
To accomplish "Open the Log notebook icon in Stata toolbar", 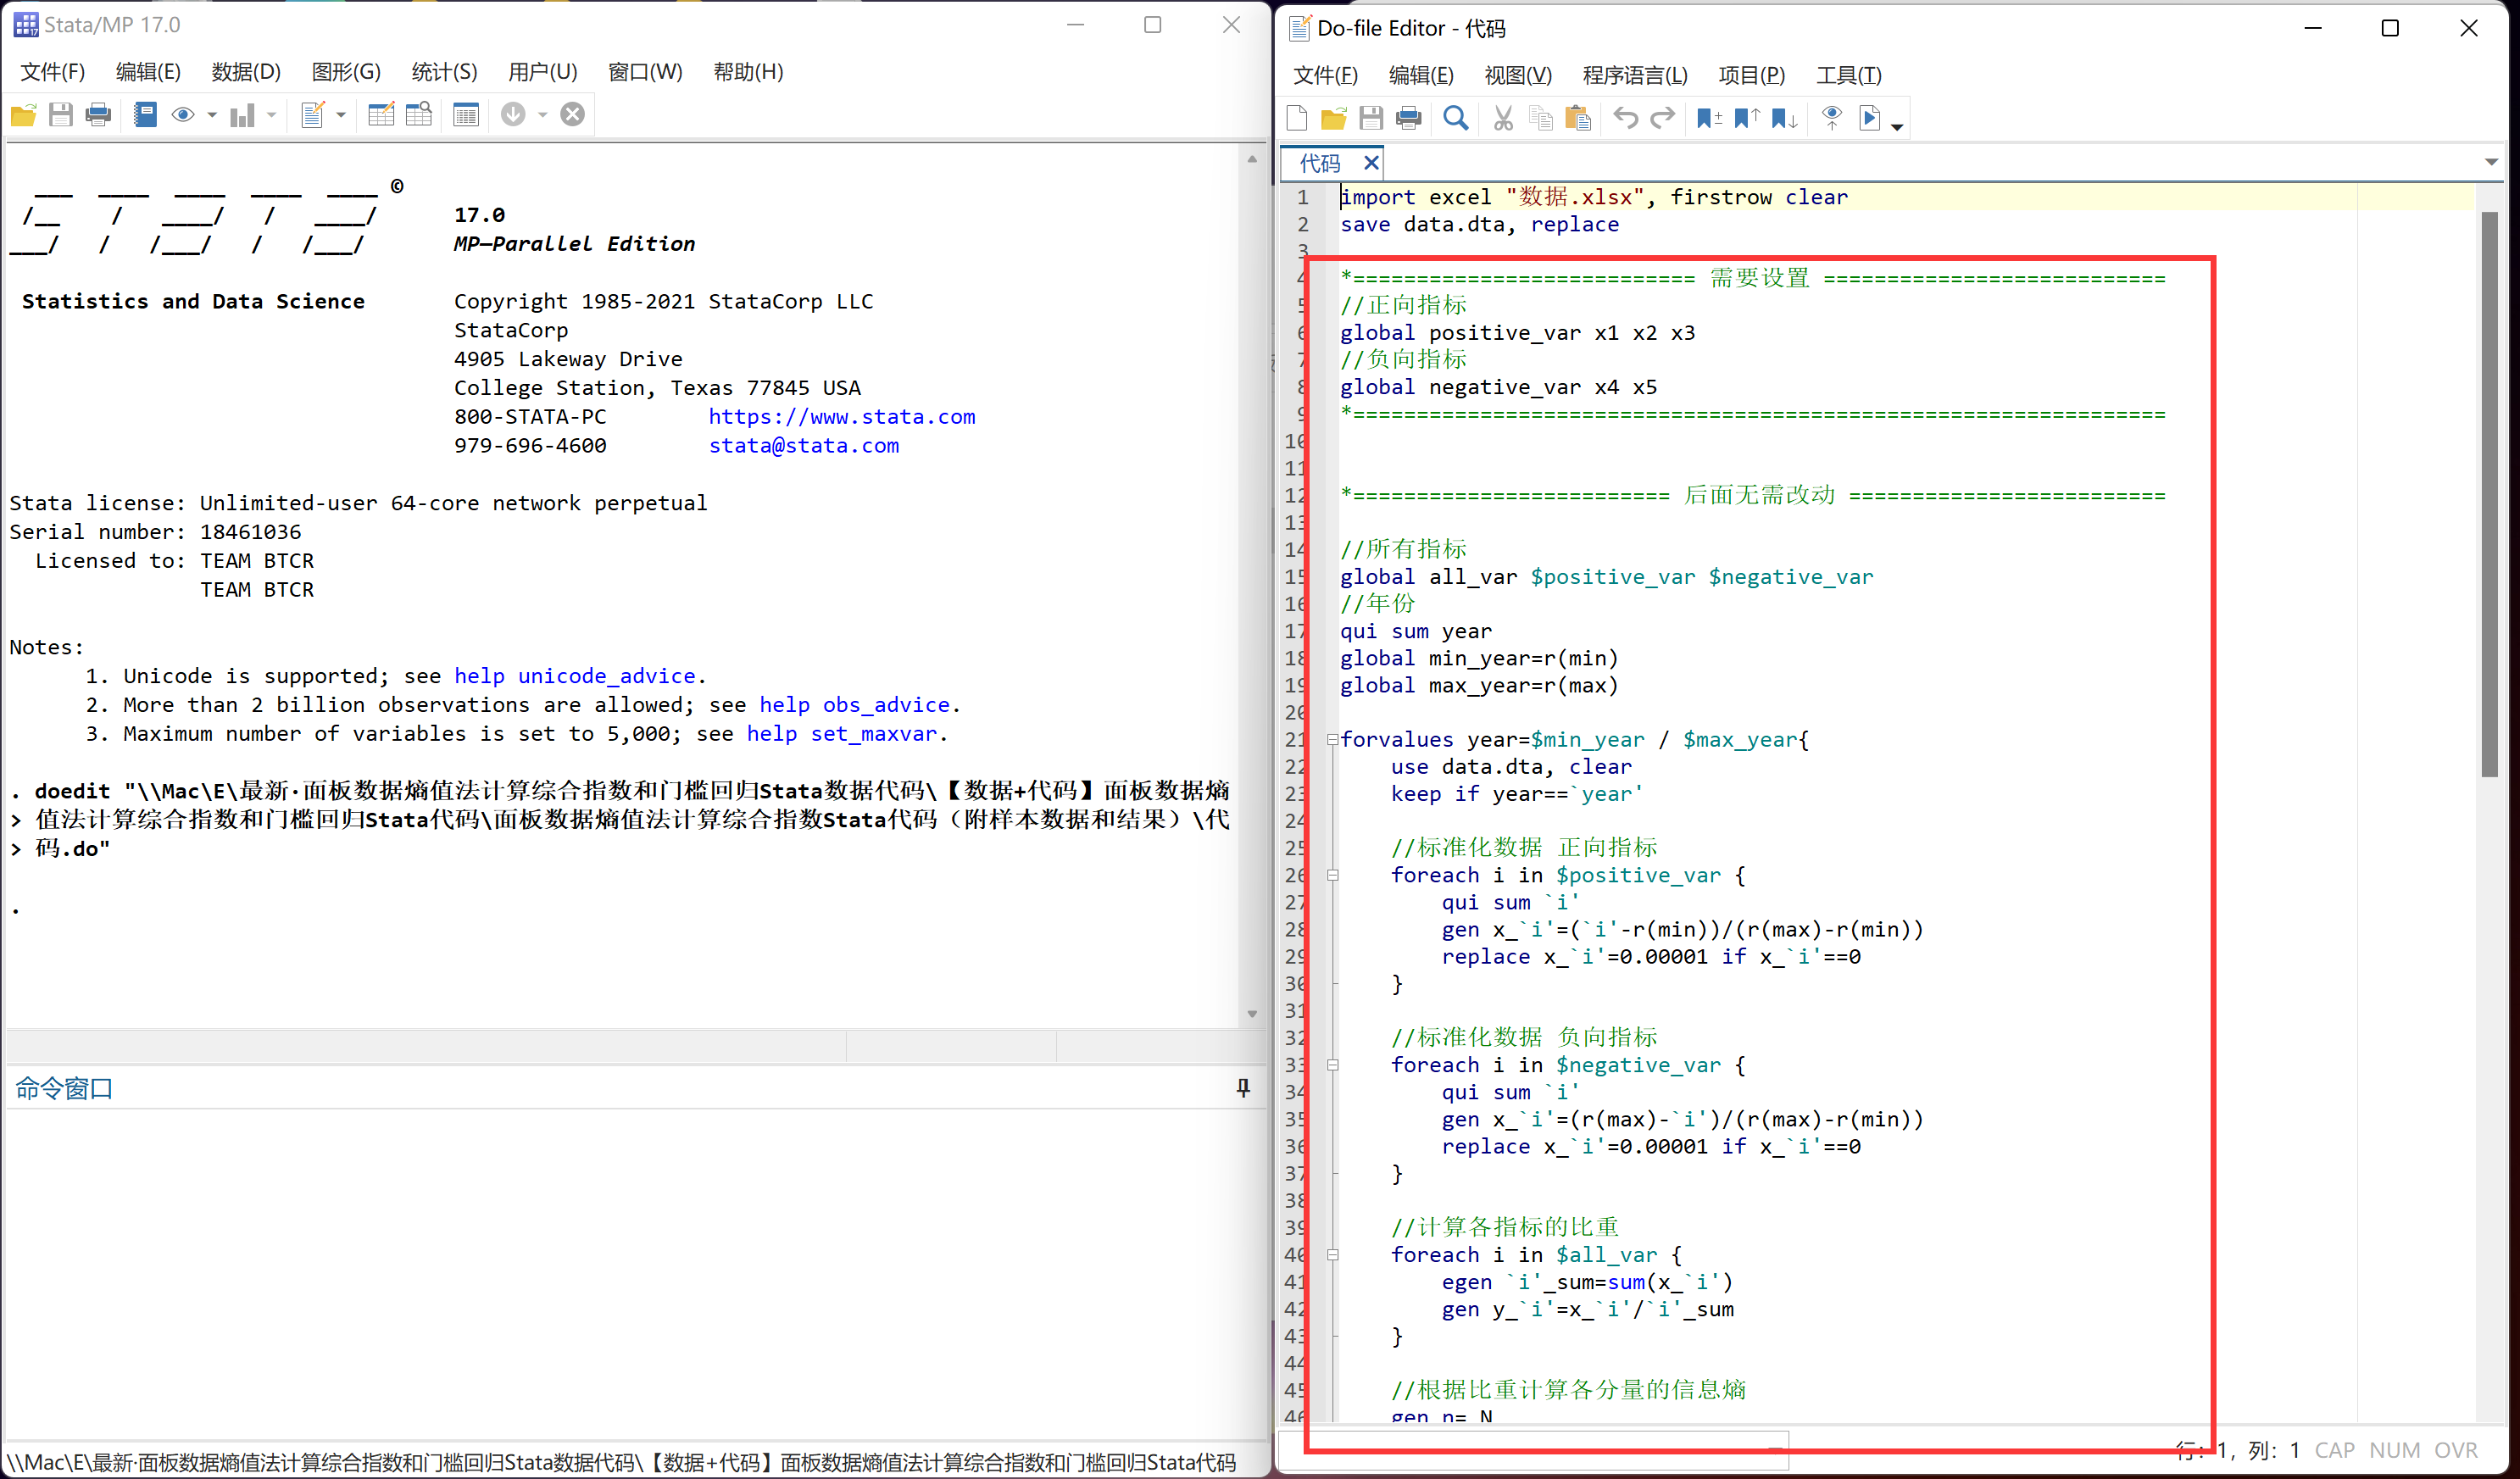I will pos(145,115).
